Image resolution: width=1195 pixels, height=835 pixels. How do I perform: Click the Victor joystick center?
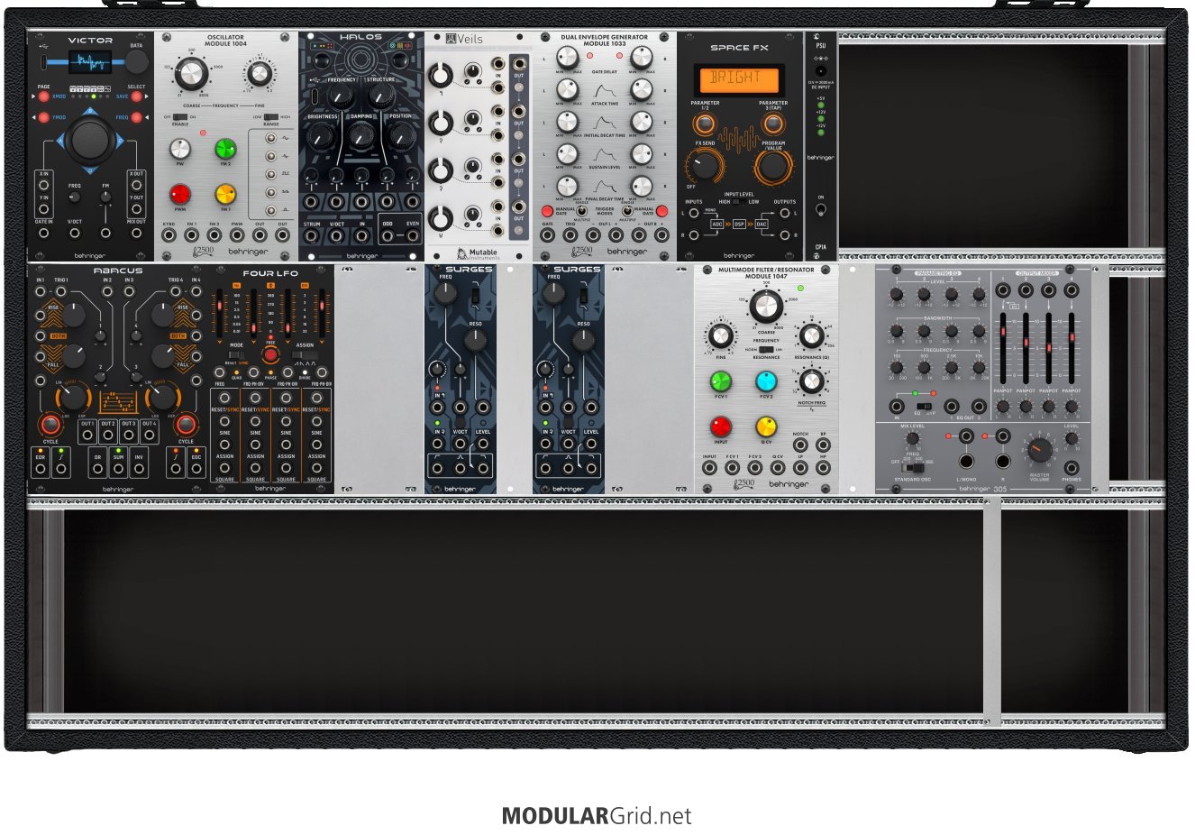89,139
